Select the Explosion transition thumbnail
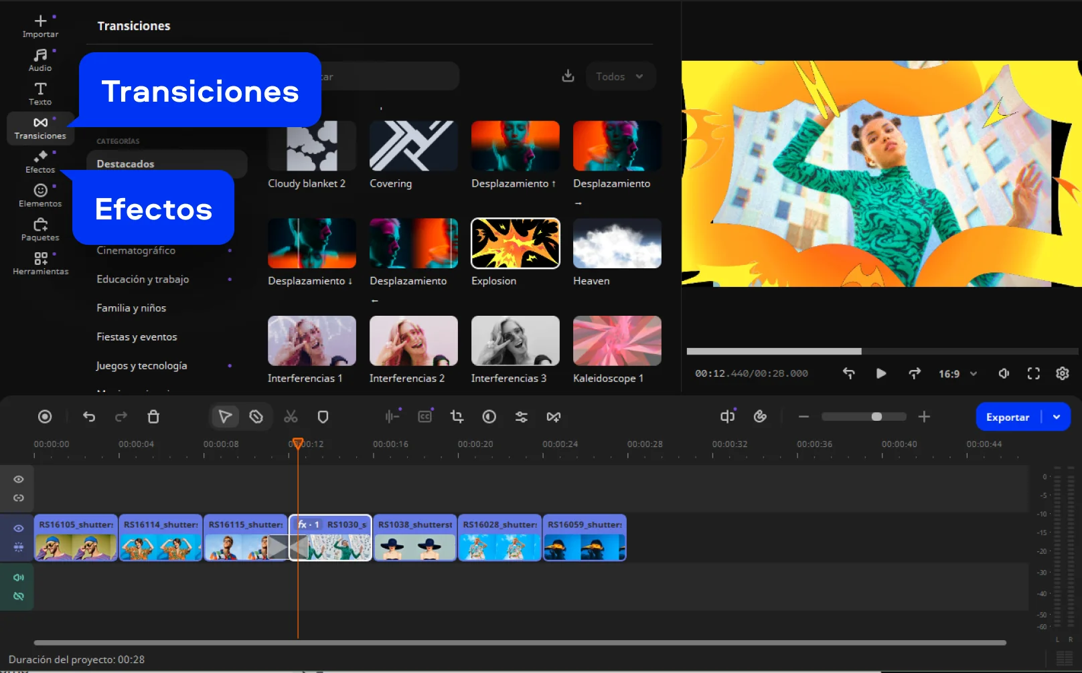 tap(515, 244)
